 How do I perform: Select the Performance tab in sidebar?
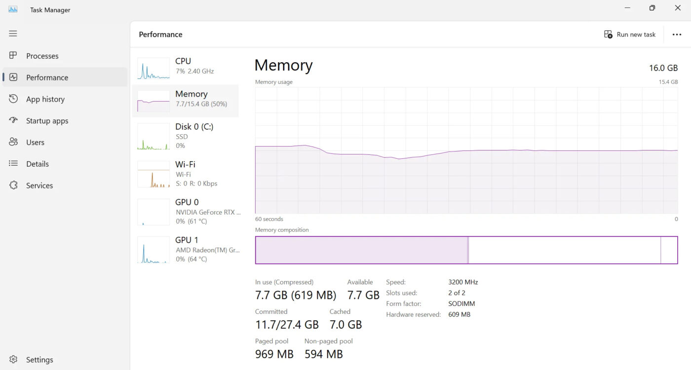pyautogui.click(x=65, y=77)
